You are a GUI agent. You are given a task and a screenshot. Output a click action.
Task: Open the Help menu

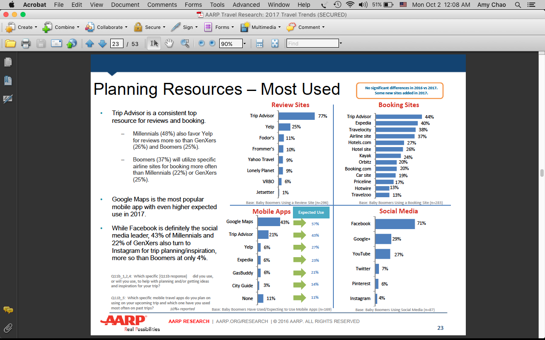(x=304, y=5)
